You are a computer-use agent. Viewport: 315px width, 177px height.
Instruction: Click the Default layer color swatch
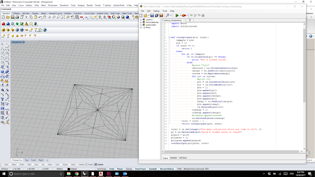click(x=69, y=169)
